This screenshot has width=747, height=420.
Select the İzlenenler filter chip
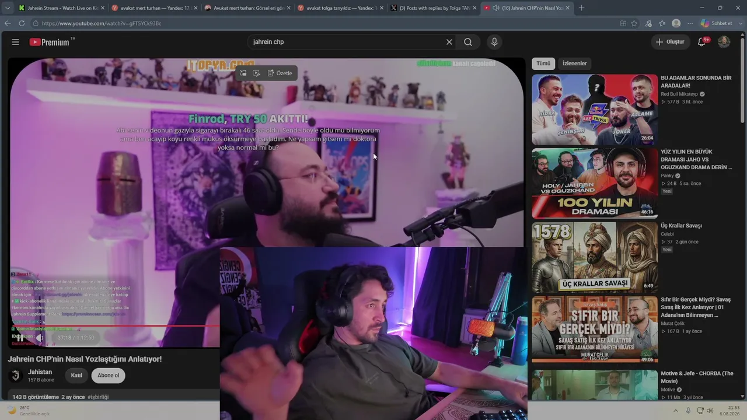click(575, 63)
